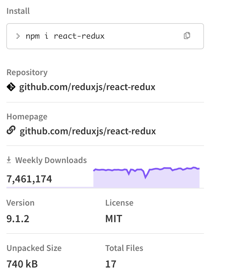Click the MIT license text

[x=113, y=218]
